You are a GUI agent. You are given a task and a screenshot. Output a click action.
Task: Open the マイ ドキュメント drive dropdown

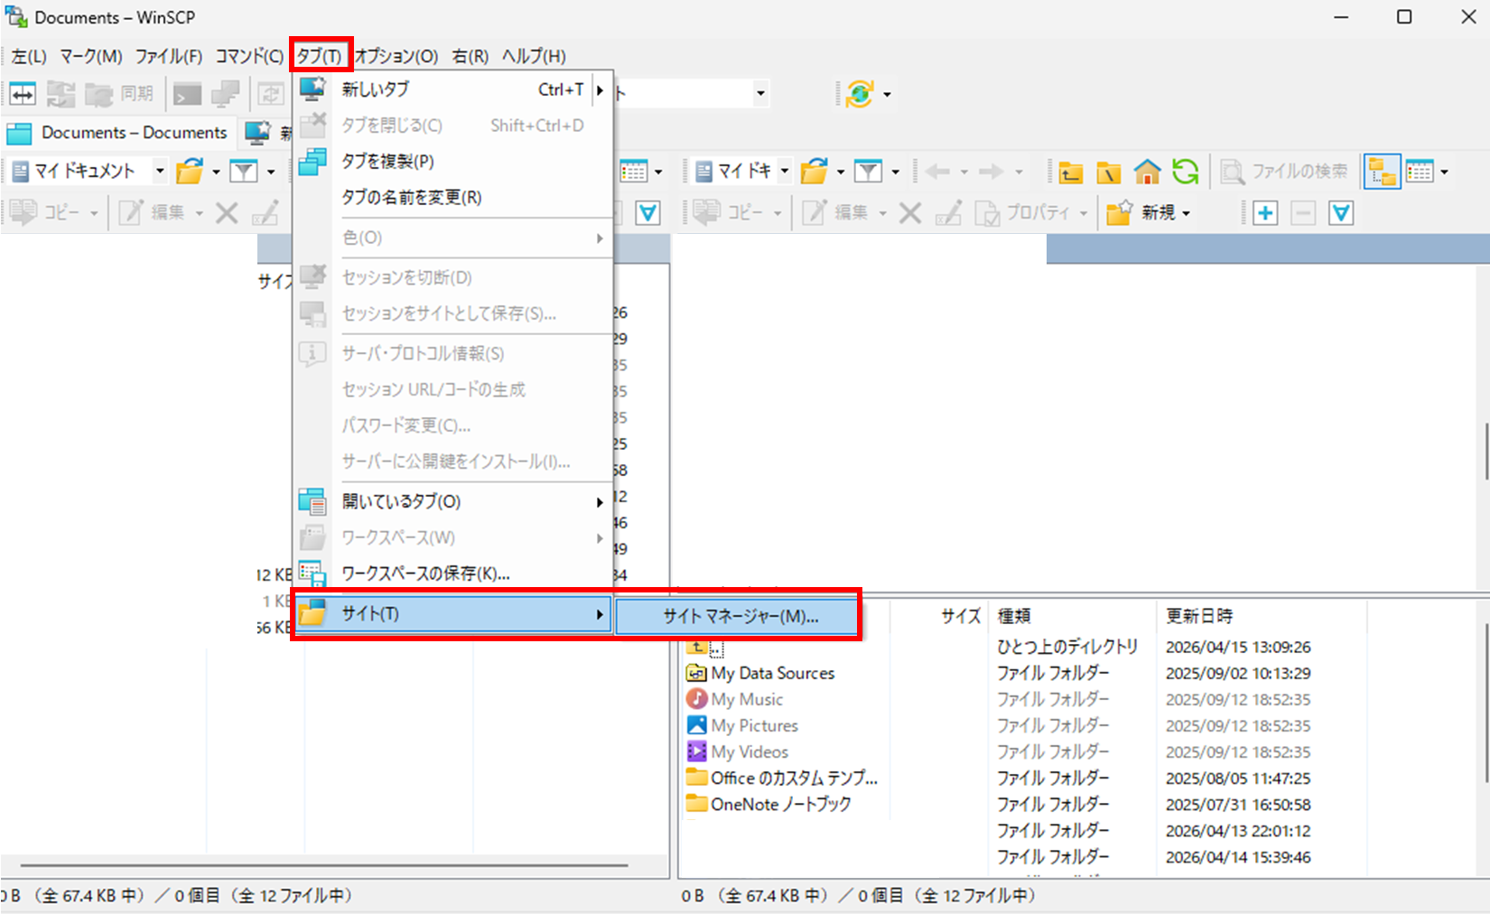pyautogui.click(x=160, y=172)
